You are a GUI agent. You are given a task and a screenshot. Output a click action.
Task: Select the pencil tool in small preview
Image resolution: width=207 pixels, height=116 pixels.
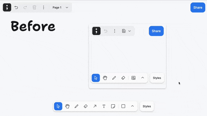pyautogui.click(x=114, y=78)
